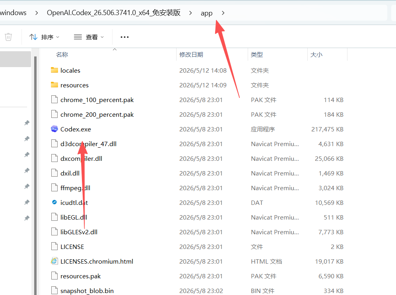
Task: Select the snapshot_blob.bin file name
Action: coord(87,291)
